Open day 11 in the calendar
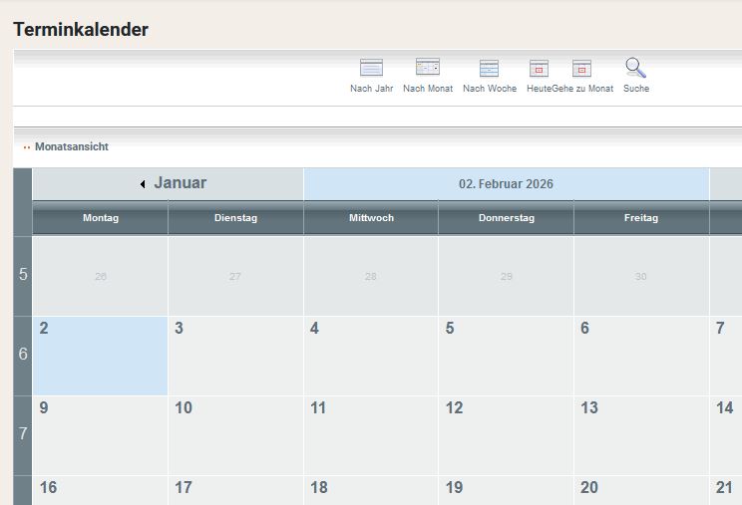The width and height of the screenshot is (742, 505). (370, 435)
